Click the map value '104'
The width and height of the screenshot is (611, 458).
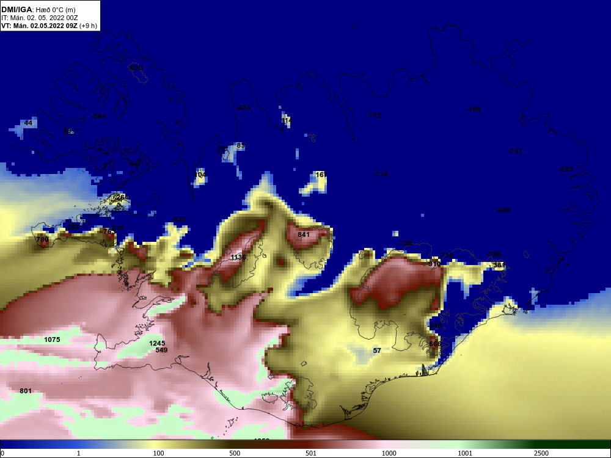point(200,175)
